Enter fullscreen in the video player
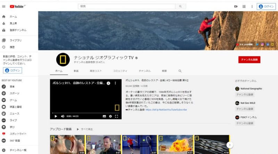 tap(117, 116)
